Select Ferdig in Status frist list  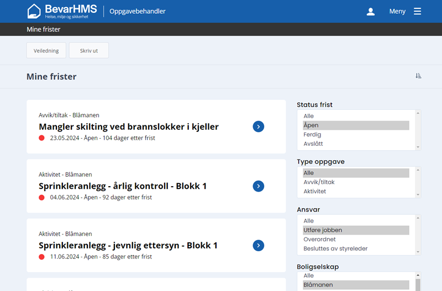coord(312,135)
